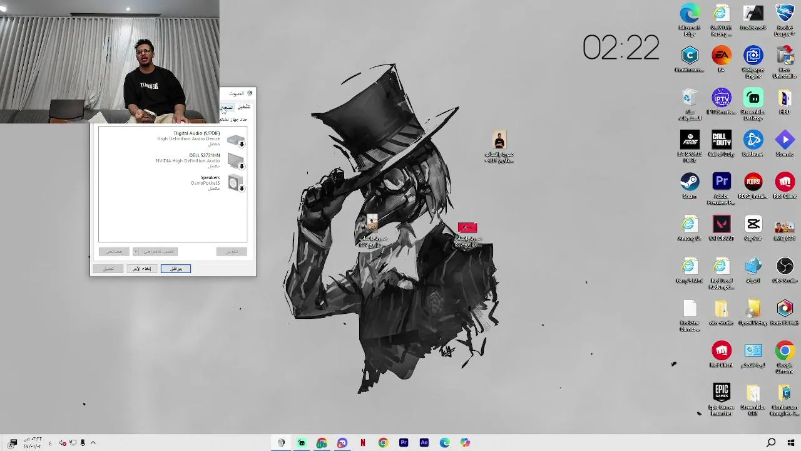
Task: Expand the system tray hidden icons chevron
Action: pyautogui.click(x=93, y=443)
